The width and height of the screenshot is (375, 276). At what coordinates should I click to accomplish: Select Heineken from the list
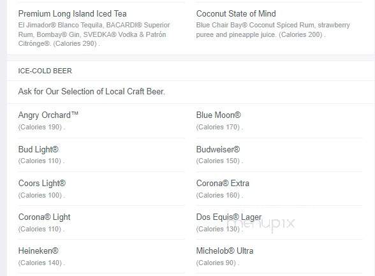[x=38, y=251]
